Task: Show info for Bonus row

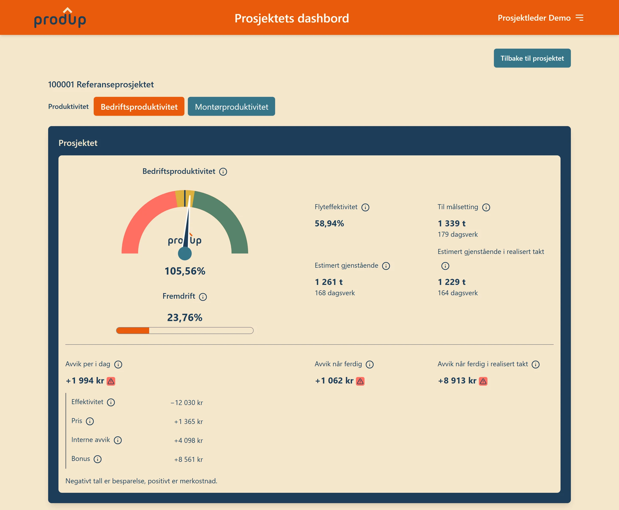Action: click(x=97, y=459)
